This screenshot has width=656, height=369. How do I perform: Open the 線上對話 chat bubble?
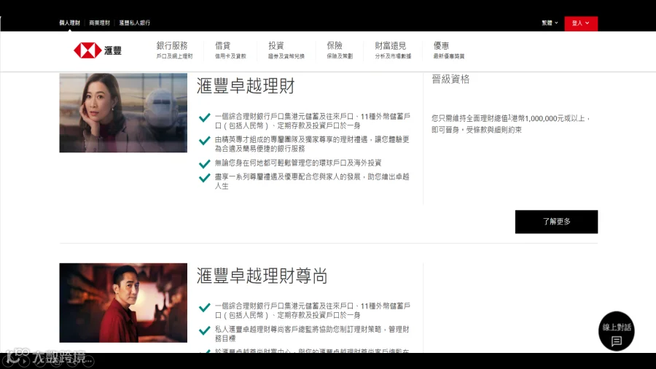pyautogui.click(x=616, y=331)
